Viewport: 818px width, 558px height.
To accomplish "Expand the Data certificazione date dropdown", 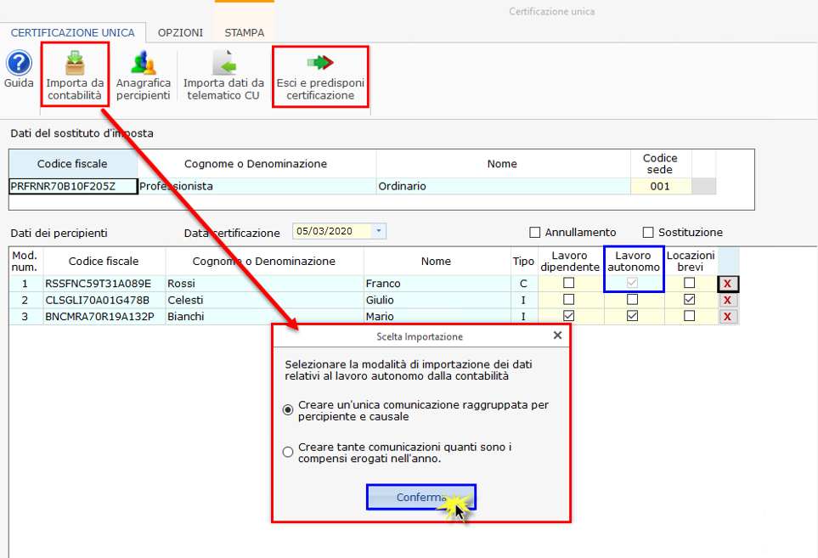I will coord(379,231).
